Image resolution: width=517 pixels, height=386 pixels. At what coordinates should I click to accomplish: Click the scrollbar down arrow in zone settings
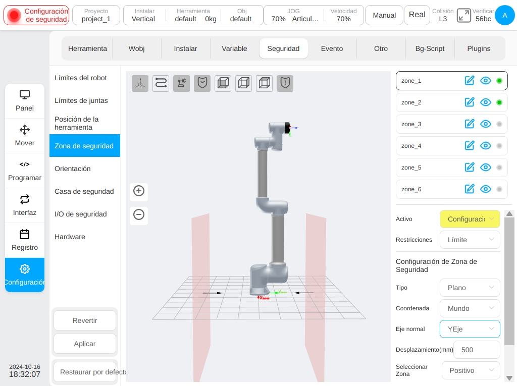[x=509, y=378]
